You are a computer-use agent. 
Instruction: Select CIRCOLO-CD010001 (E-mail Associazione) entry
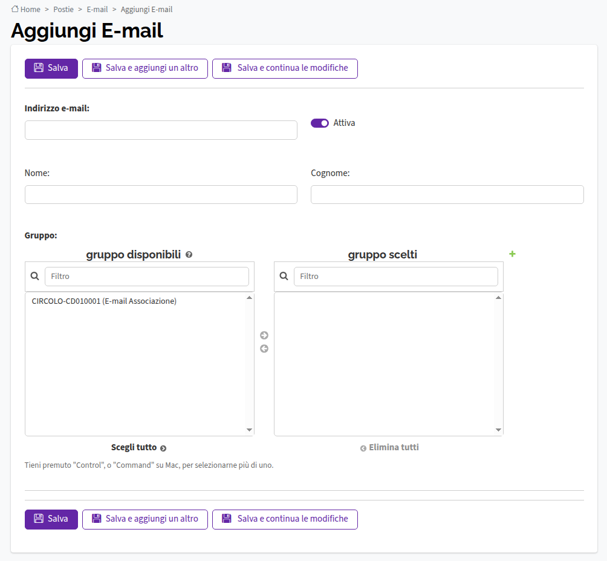(x=104, y=301)
